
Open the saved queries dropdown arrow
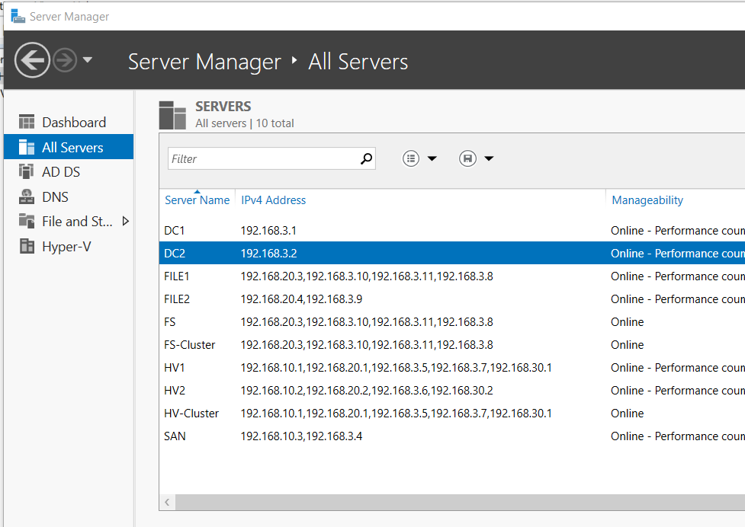(x=489, y=158)
